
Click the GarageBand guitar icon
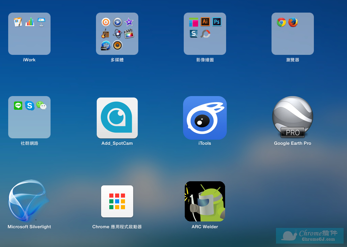[106, 34]
